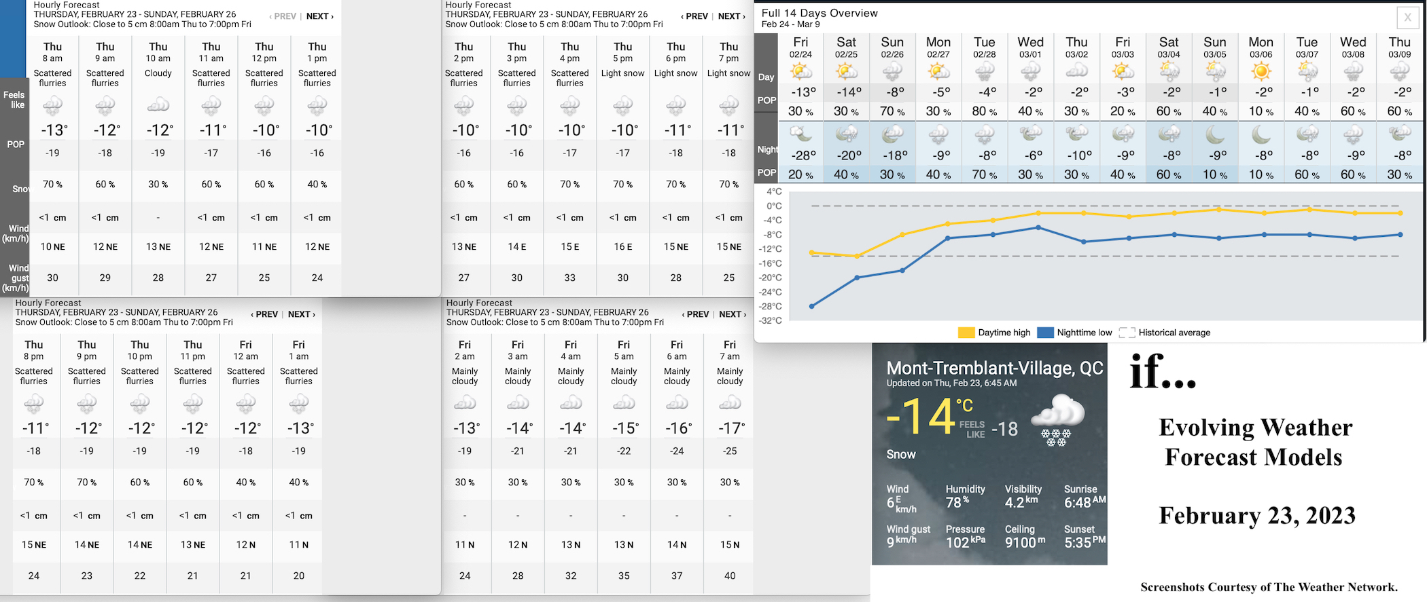This screenshot has height=602, width=1427.
Task: Click the Mon 03/06 sunny day icon
Action: click(1261, 71)
